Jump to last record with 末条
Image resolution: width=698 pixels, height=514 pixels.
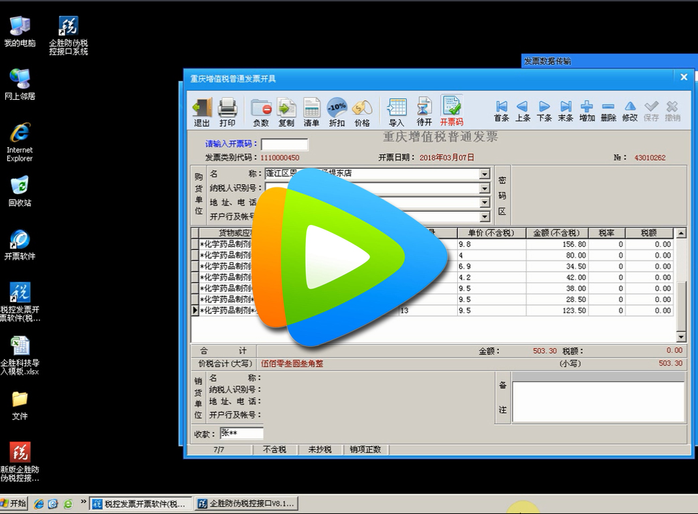(x=565, y=111)
